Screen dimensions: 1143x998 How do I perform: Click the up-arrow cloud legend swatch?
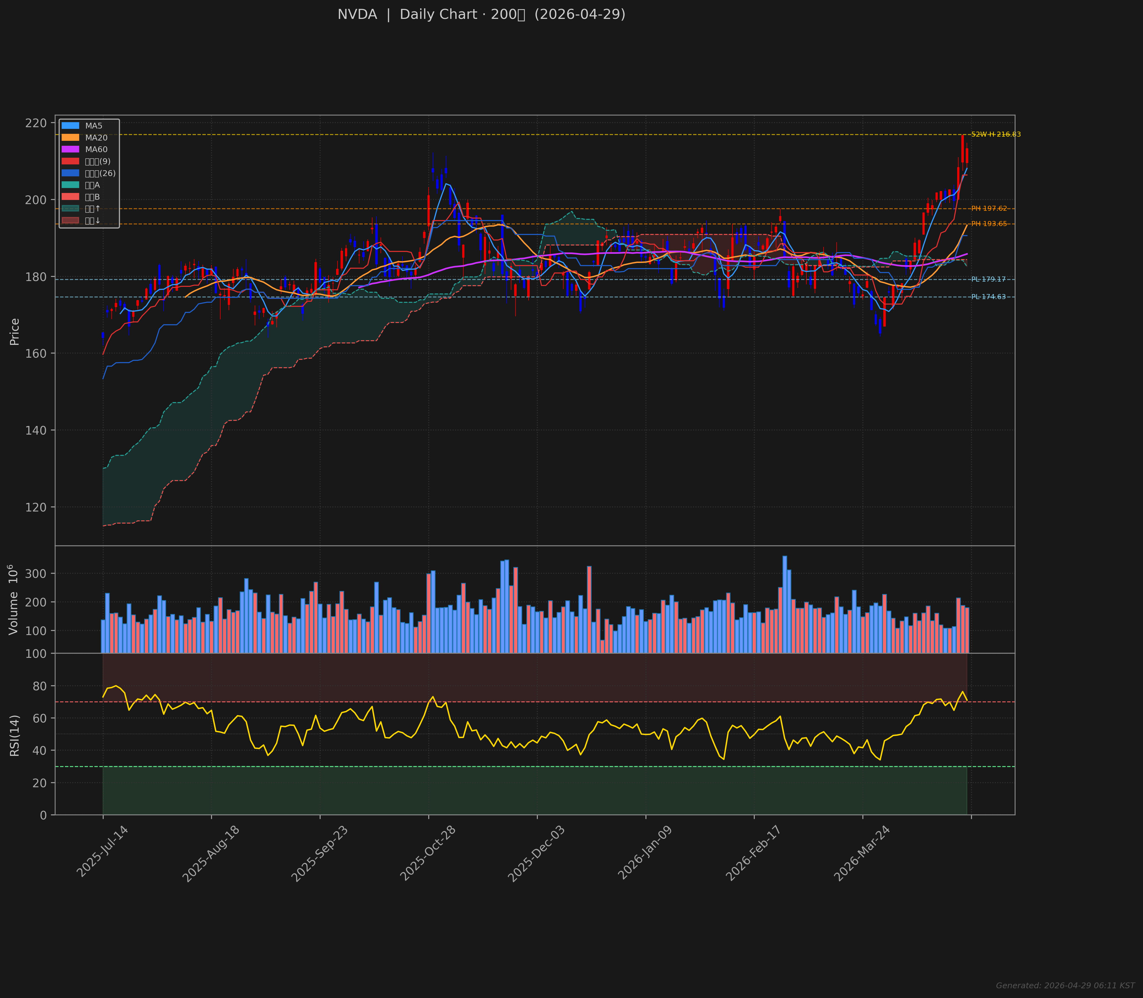click(x=70, y=209)
